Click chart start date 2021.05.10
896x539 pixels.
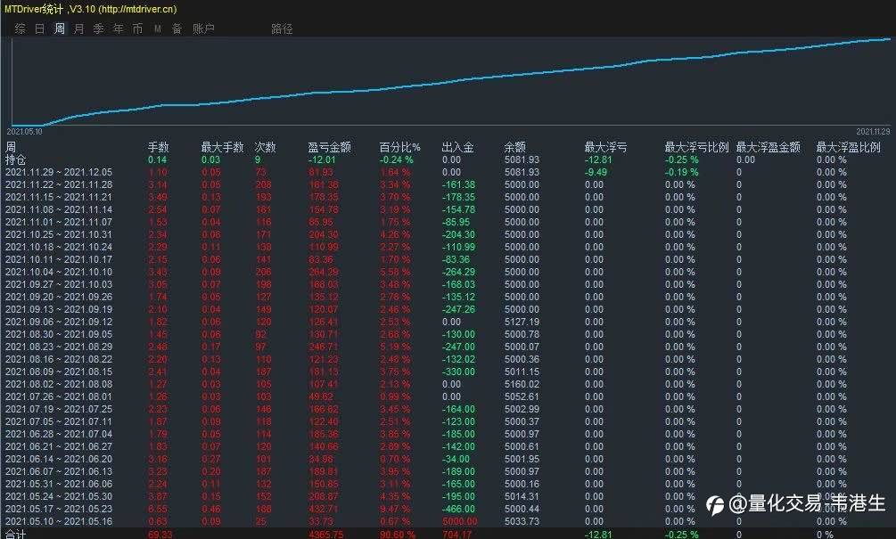click(25, 132)
